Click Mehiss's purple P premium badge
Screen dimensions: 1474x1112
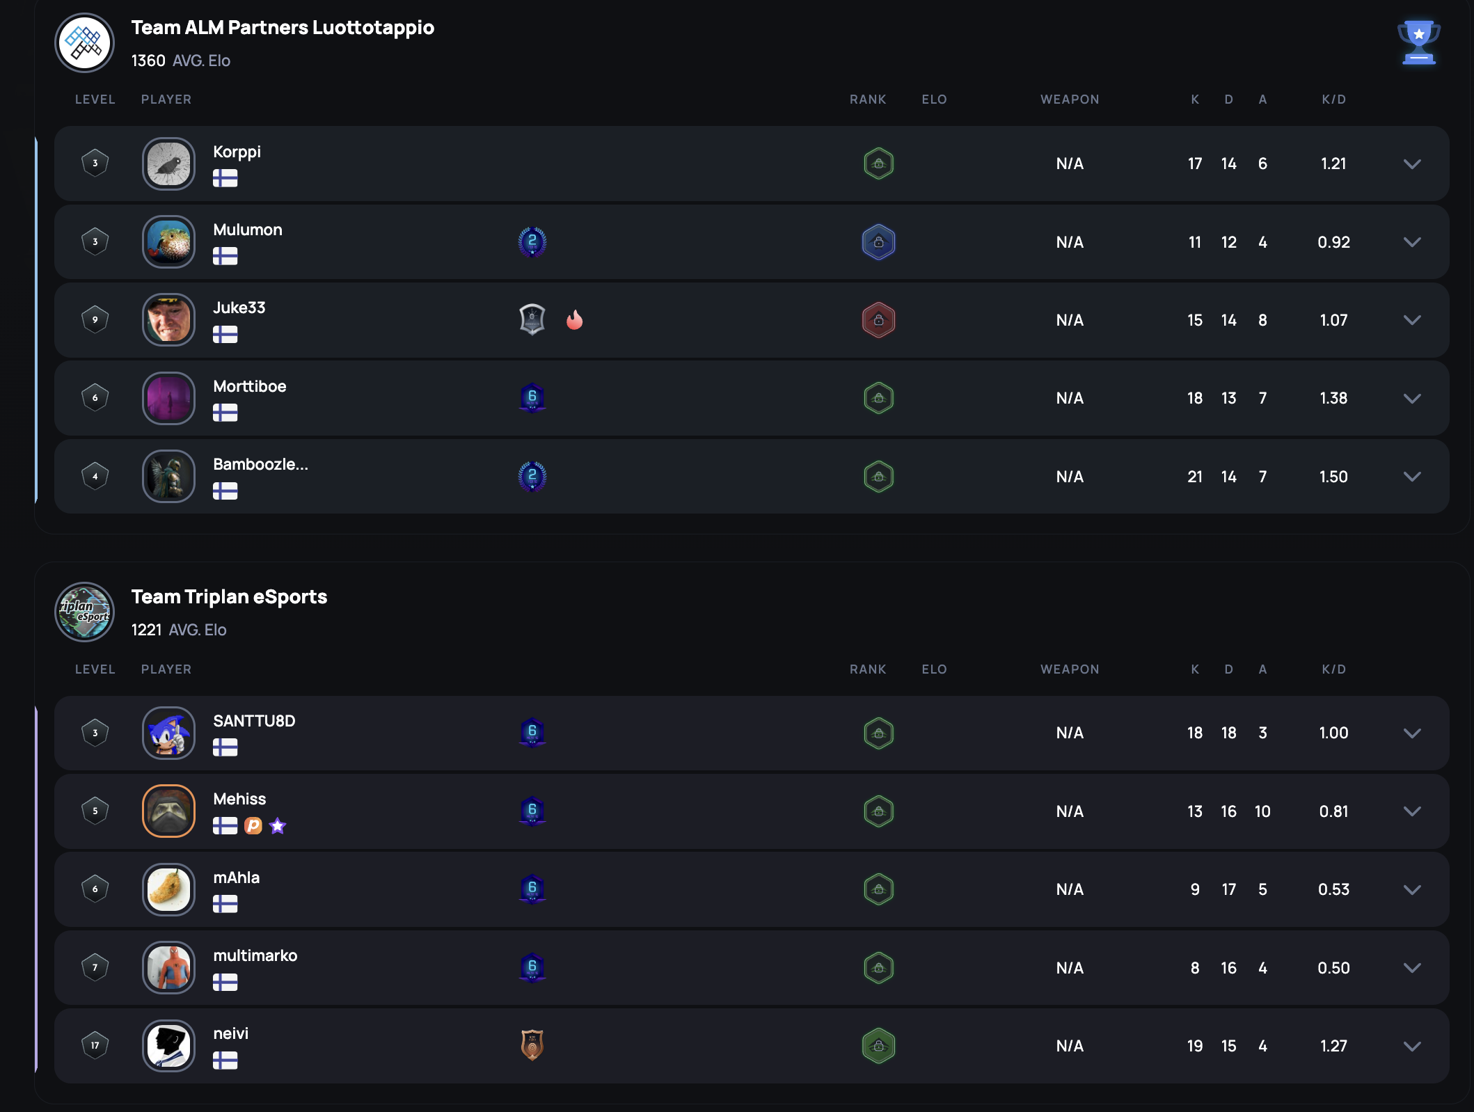point(253,826)
